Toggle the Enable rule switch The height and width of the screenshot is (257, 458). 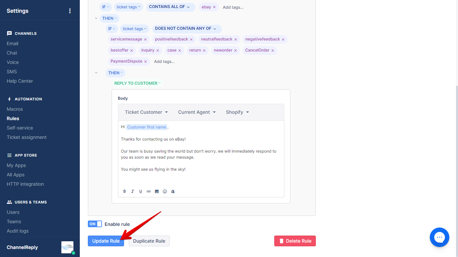[95, 224]
